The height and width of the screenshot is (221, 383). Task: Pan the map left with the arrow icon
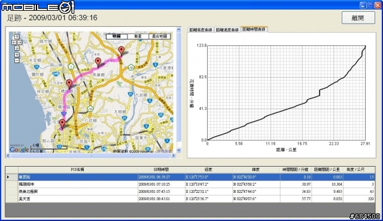click(14, 42)
